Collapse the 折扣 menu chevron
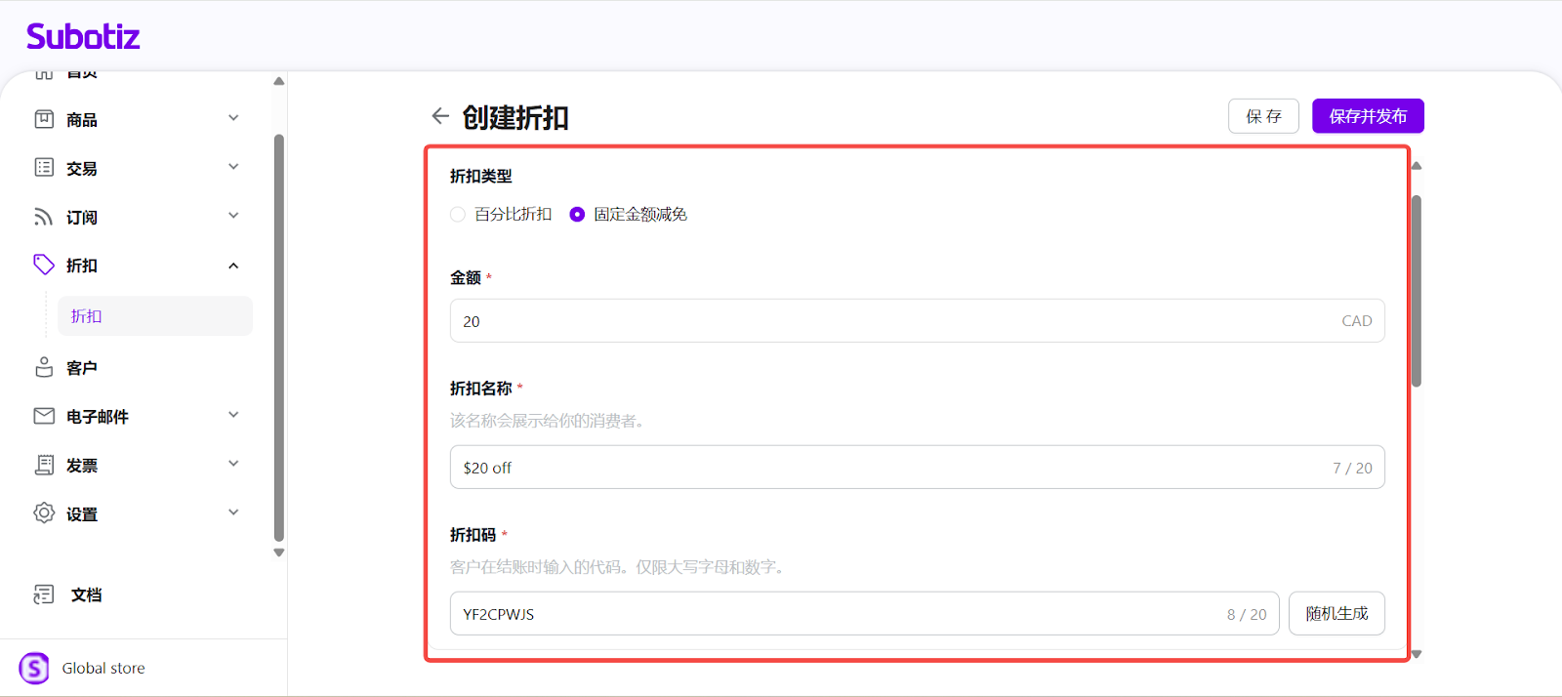 pyautogui.click(x=233, y=266)
